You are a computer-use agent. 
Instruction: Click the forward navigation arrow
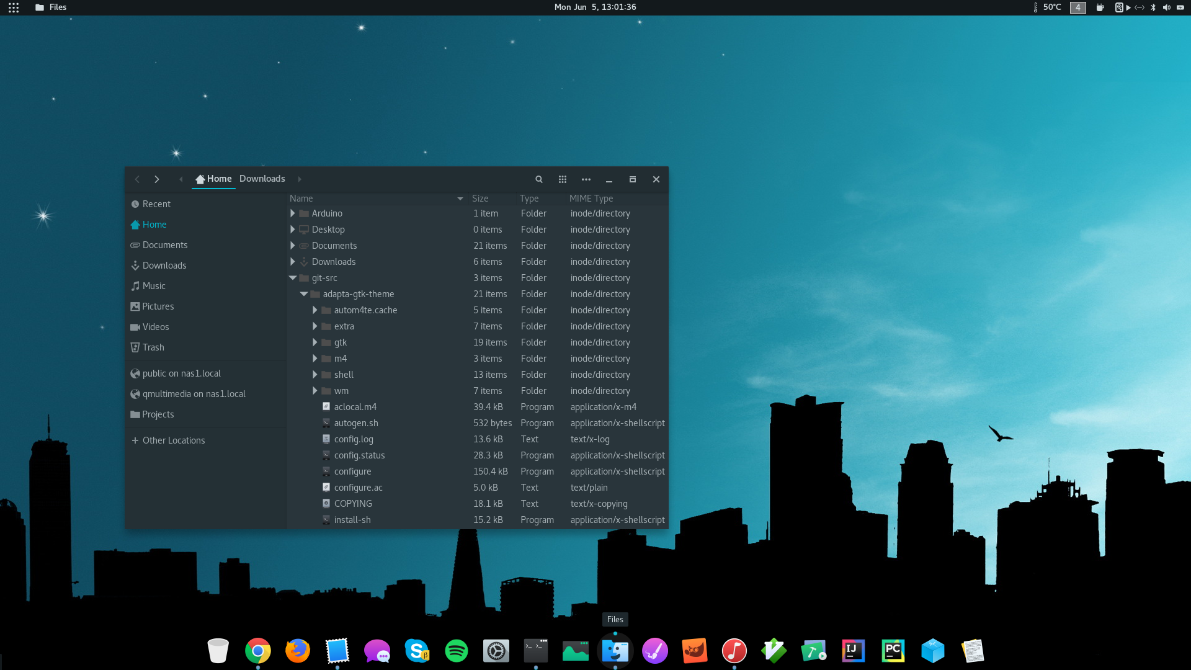point(157,179)
